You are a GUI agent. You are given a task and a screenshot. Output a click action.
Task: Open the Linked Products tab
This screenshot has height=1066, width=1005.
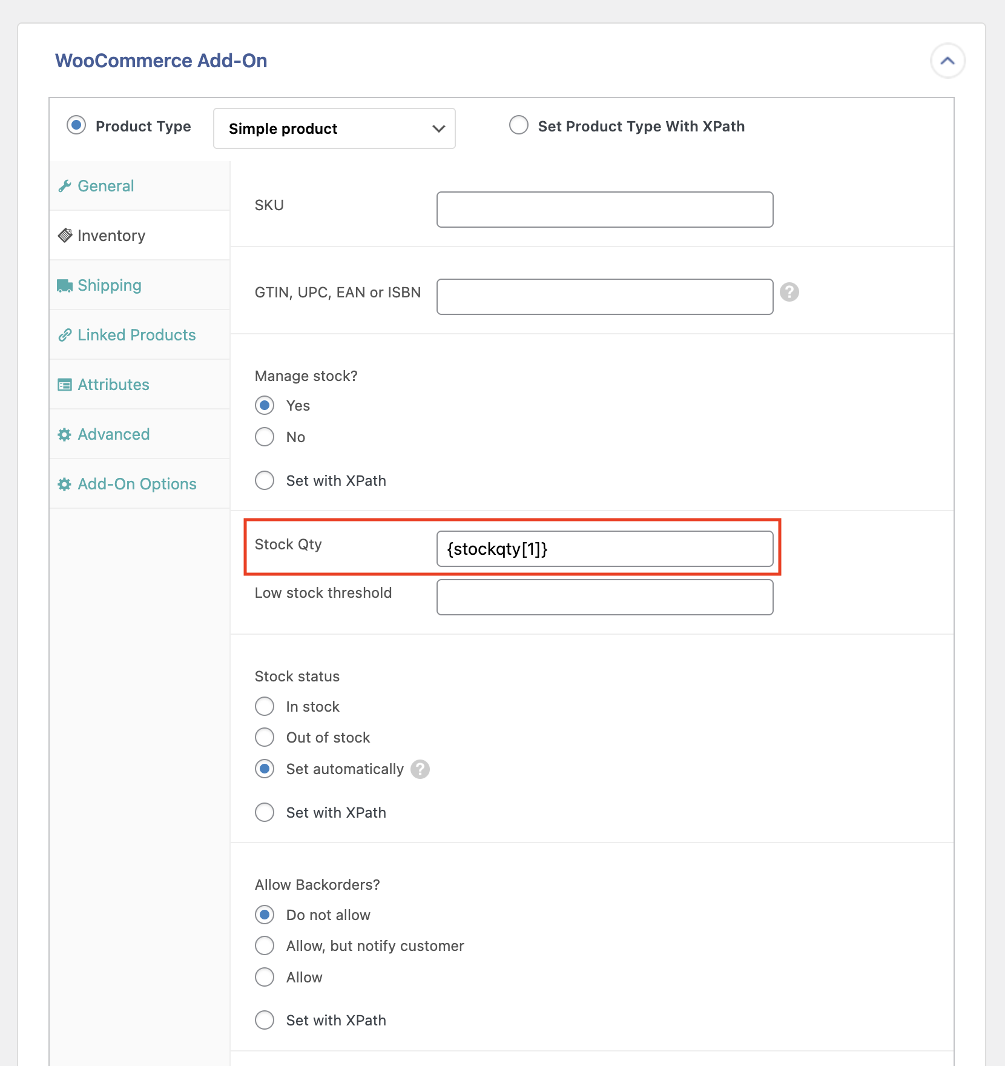pyautogui.click(x=136, y=335)
